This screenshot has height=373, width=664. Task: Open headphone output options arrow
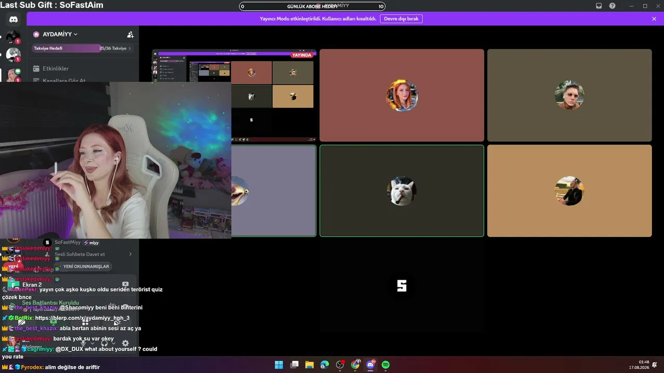(x=113, y=343)
